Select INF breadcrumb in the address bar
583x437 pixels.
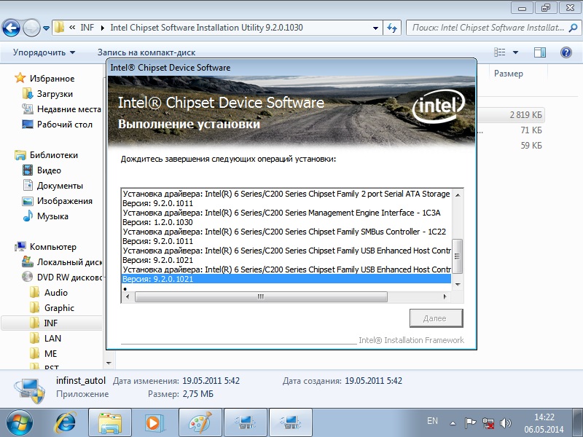point(87,28)
